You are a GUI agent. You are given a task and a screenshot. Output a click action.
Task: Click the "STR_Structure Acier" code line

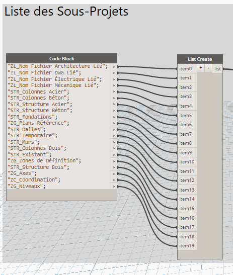(40, 105)
